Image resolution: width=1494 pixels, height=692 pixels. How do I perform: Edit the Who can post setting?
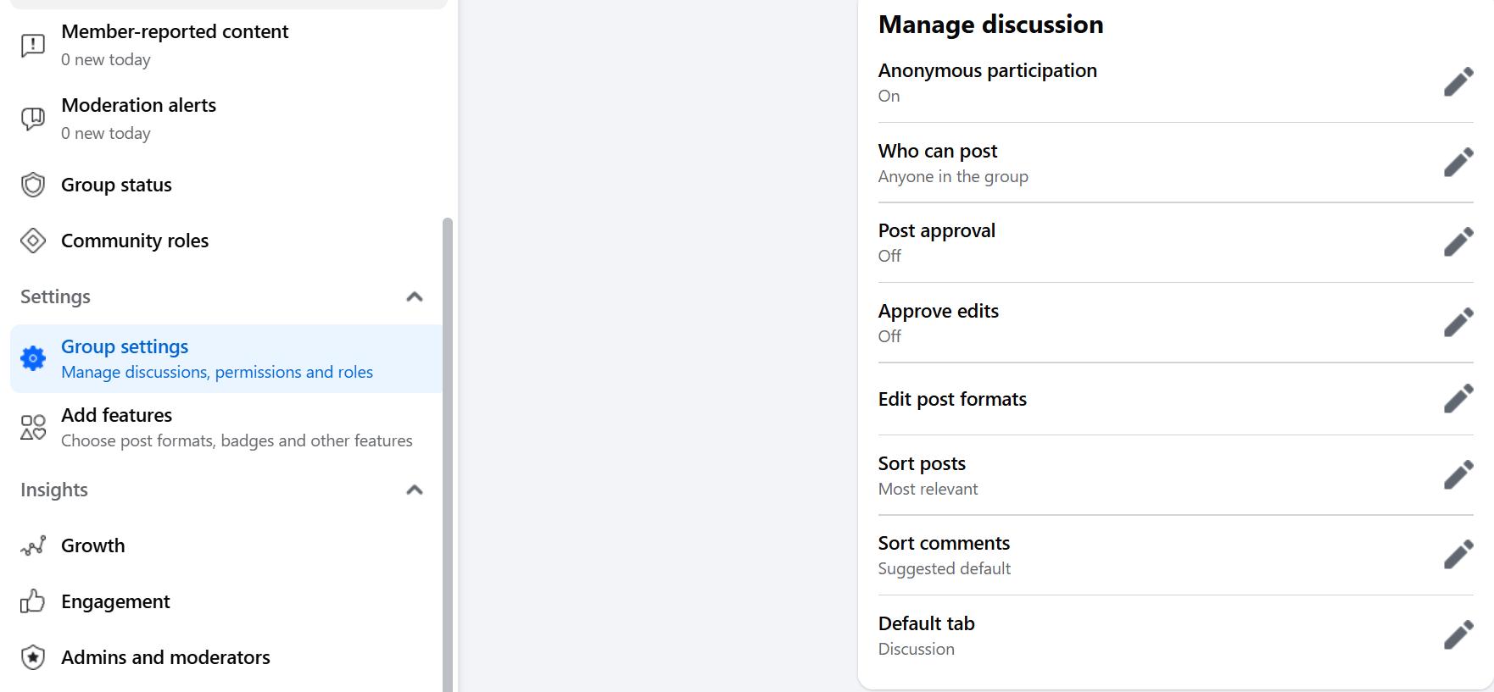[1458, 163]
